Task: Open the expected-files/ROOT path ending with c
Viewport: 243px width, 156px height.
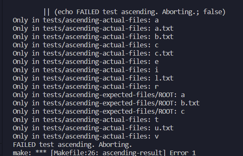Action: tap(99, 112)
